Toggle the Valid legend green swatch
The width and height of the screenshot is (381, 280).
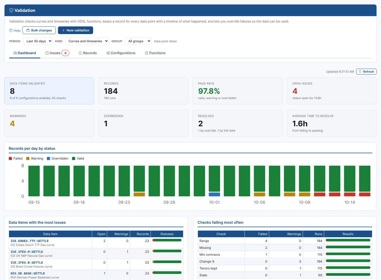74,158
